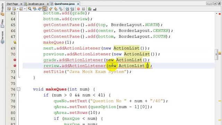Click highlighted ActionList on line 69
This screenshot has width=222, height=125.
tap(126, 48)
